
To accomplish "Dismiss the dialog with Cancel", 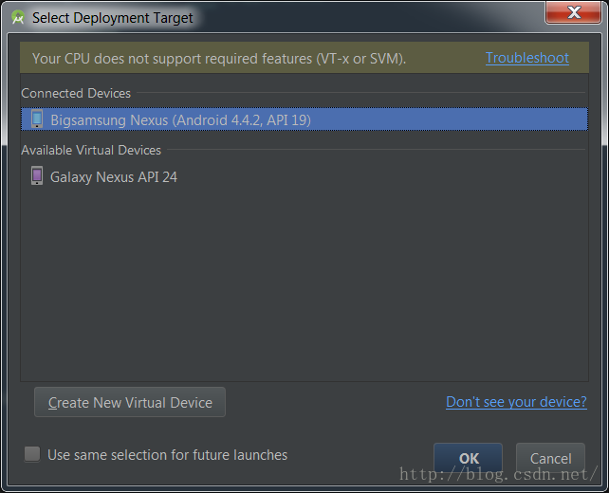I will 550,459.
